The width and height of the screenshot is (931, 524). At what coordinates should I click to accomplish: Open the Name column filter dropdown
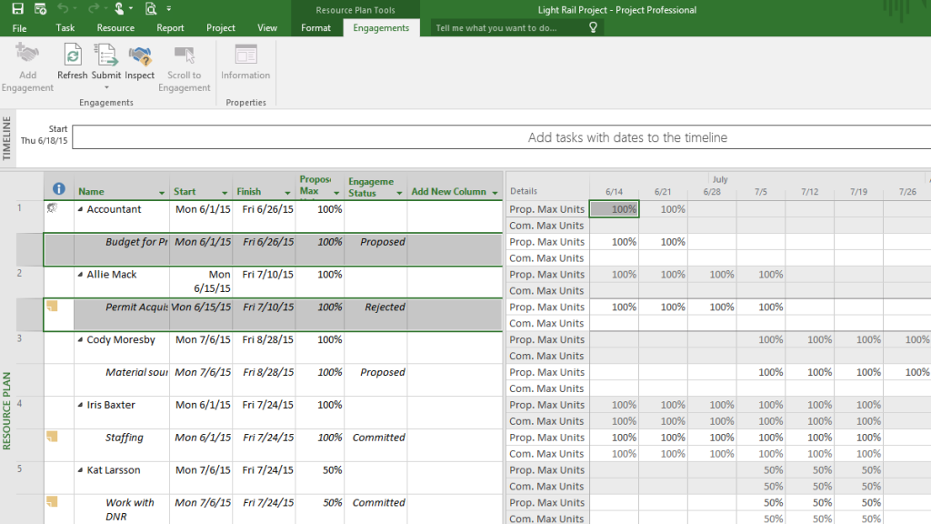tap(162, 193)
